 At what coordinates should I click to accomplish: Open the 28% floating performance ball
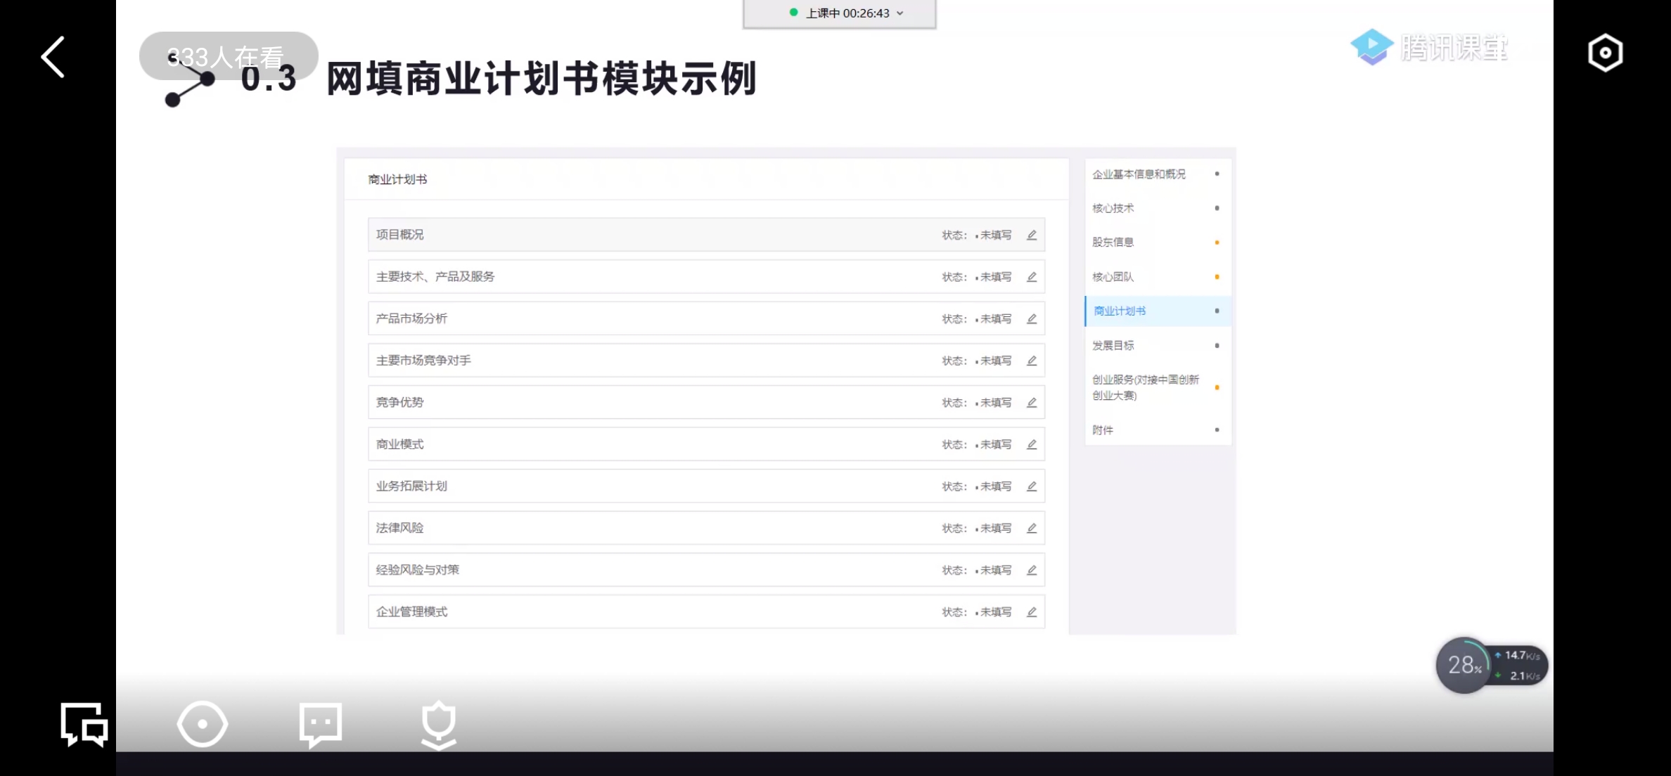pyautogui.click(x=1464, y=665)
